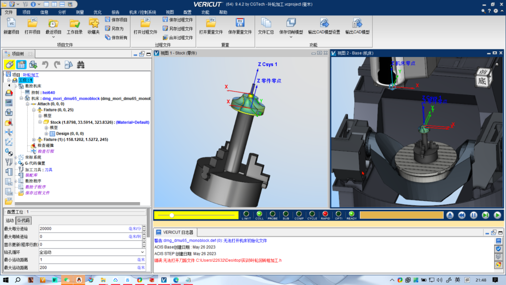Click the tooling icon in the left sidebar
The width and height of the screenshot is (506, 285).
pyautogui.click(x=9, y=162)
